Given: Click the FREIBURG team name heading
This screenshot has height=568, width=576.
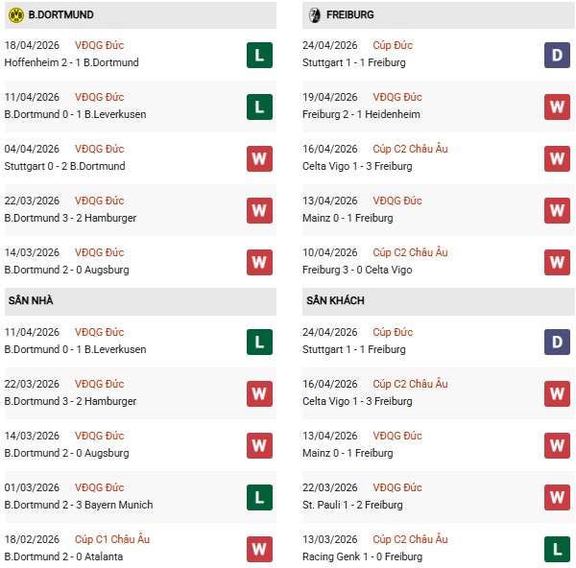Looking at the screenshot, I should [350, 15].
